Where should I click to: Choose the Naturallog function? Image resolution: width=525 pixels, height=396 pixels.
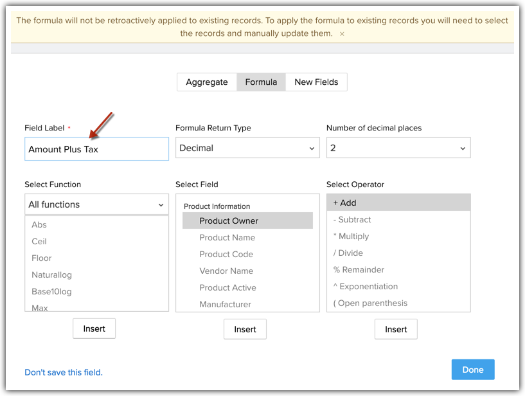(51, 275)
